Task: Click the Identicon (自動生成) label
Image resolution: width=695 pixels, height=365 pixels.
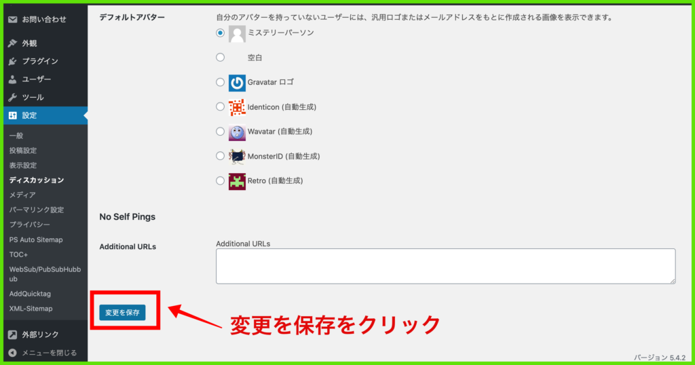Action: tap(282, 107)
